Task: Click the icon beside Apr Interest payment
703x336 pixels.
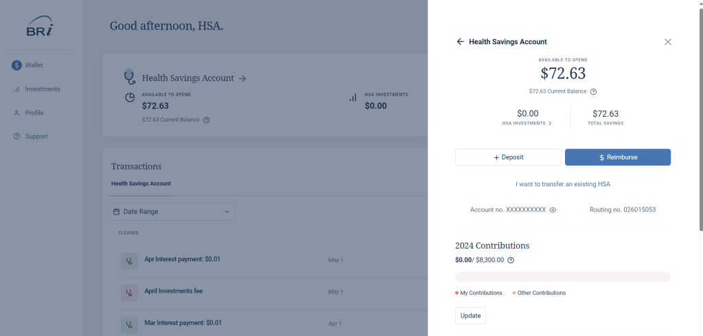Action: coord(129,261)
